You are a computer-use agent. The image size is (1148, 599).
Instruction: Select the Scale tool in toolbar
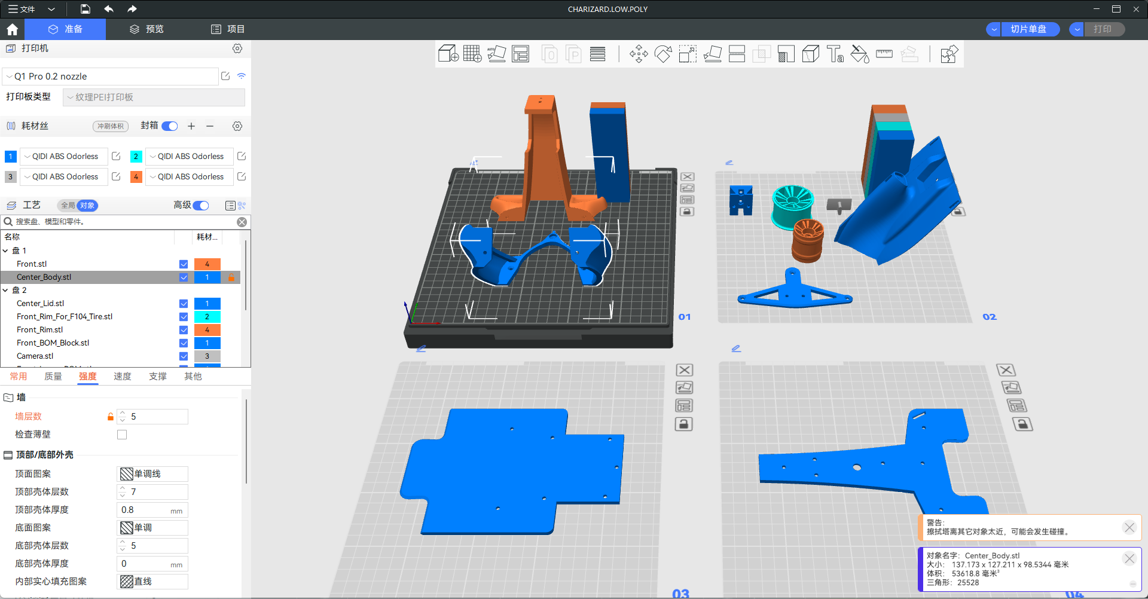pyautogui.click(x=688, y=54)
